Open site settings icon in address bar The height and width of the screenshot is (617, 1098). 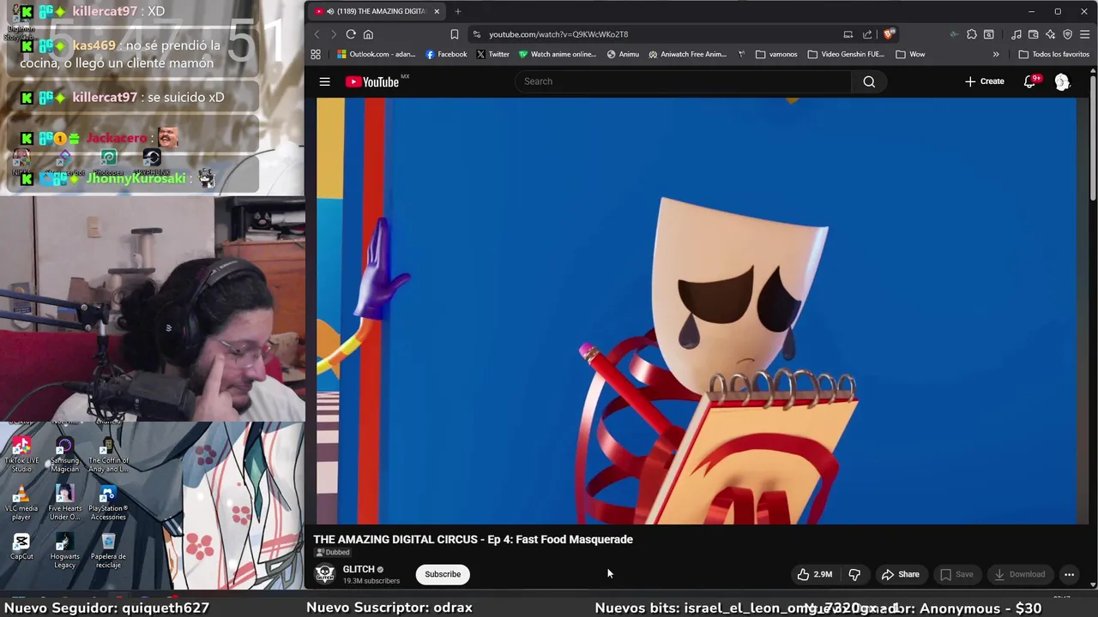(x=477, y=34)
